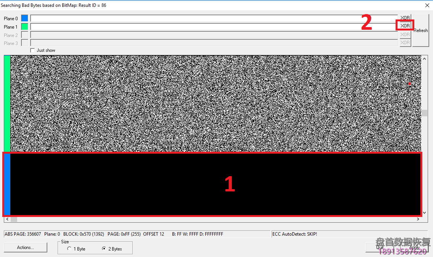The height and width of the screenshot is (257, 433).
Task: Click the Quit button
Action: coord(380,247)
